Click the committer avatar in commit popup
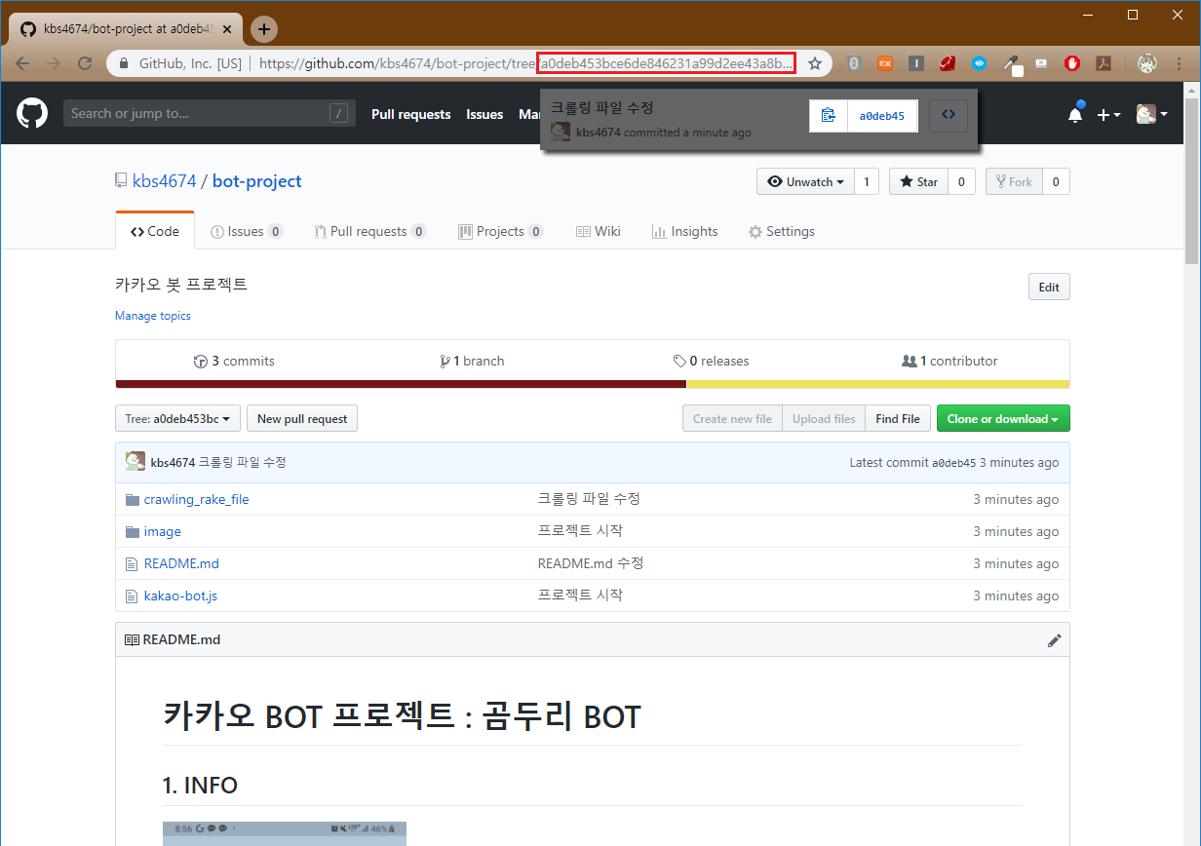1201x846 pixels. (561, 132)
